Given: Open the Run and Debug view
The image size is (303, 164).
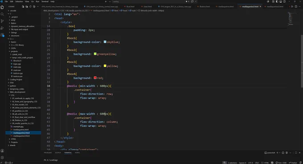Looking at the screenshot, I should [2, 28].
